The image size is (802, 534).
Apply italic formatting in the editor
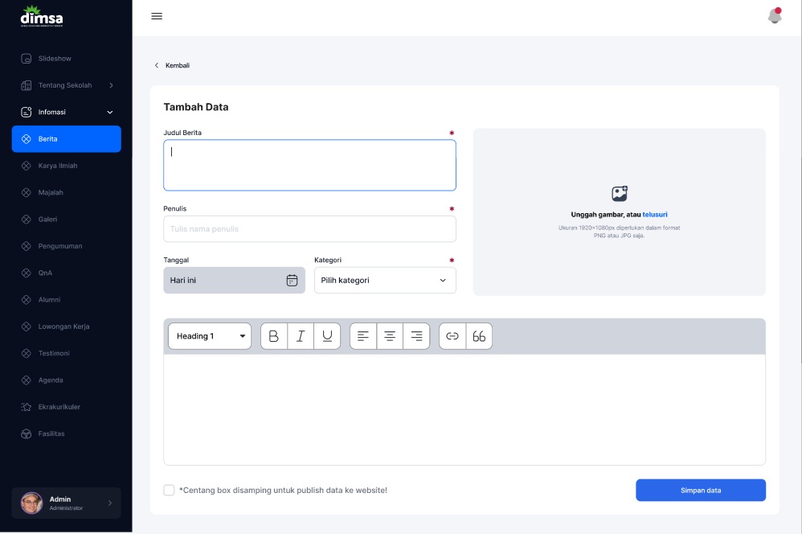(x=301, y=336)
